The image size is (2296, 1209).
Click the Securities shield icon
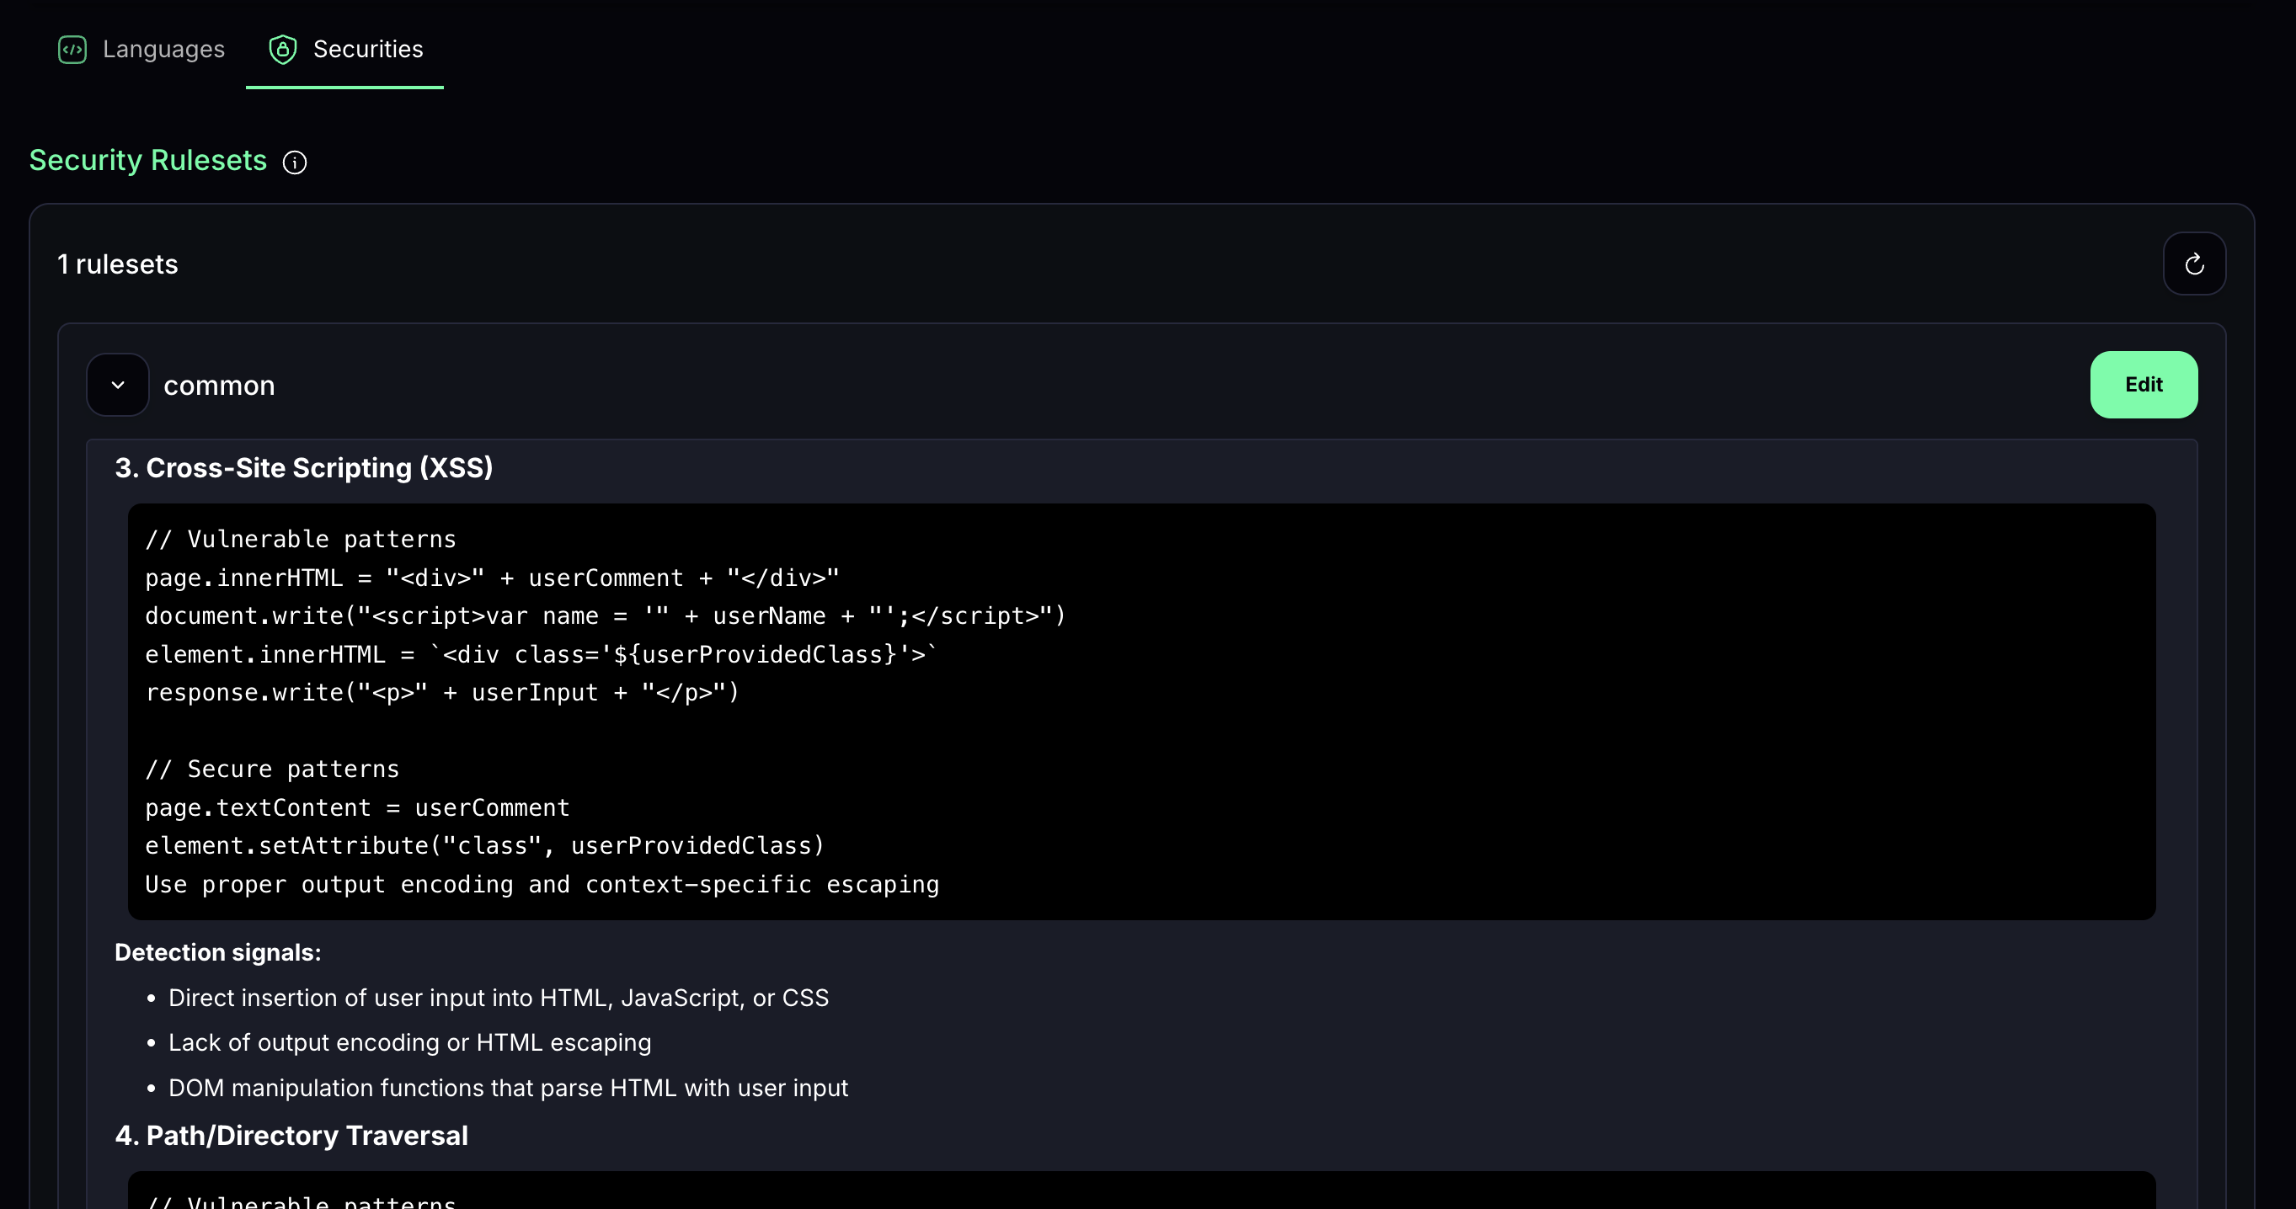282,50
